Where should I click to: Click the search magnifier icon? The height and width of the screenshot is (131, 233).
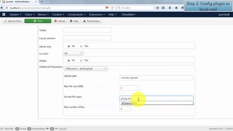pos(119,8)
